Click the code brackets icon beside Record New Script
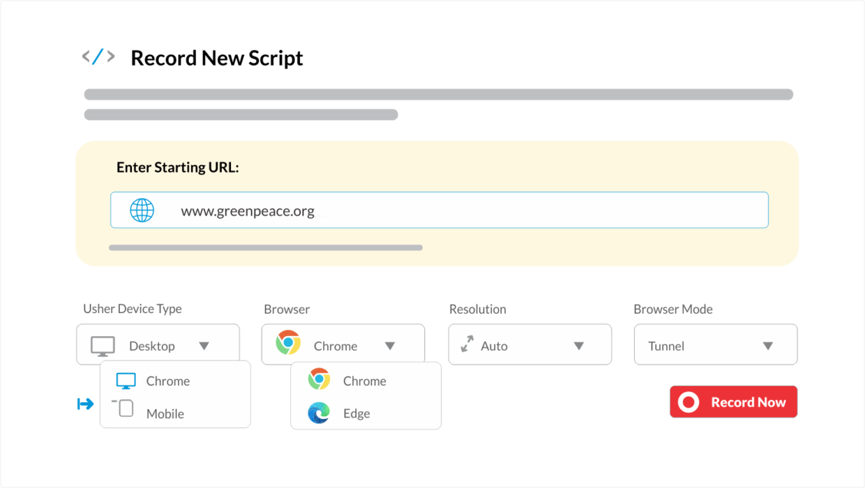This screenshot has width=865, height=488. coord(98,57)
